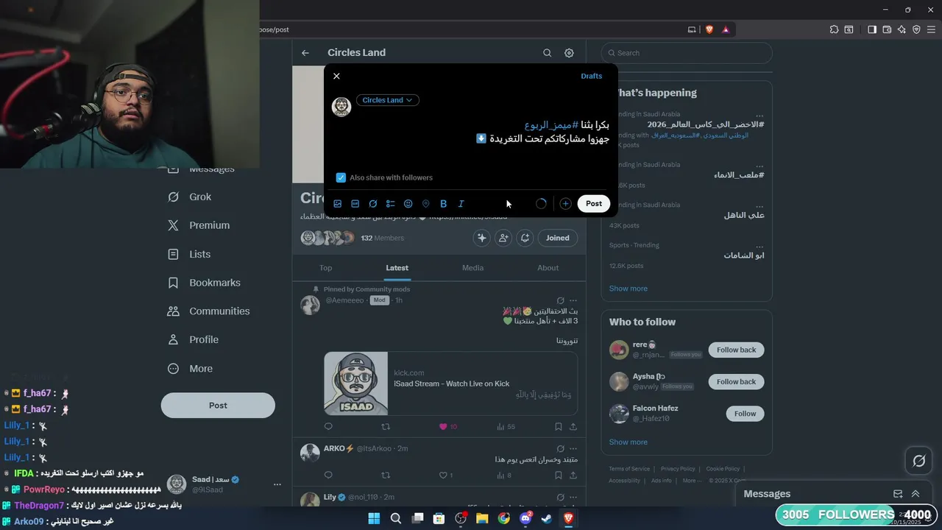Bookmark the pinned Aemeeeo post
The width and height of the screenshot is (942, 530).
[x=558, y=427]
